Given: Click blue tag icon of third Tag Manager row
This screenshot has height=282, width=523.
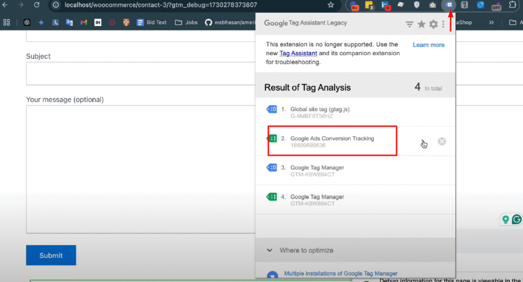Looking at the screenshot, I should (272, 167).
